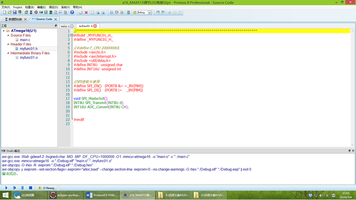Click the Save Project floppy icon
The image size is (356, 200).
coord(15,13)
